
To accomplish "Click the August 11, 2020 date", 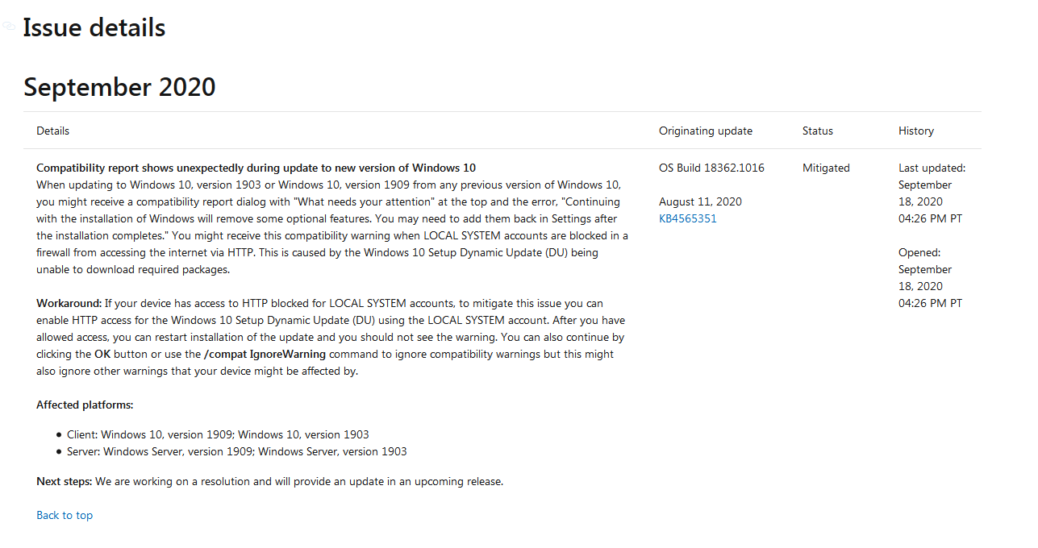I will (x=700, y=201).
